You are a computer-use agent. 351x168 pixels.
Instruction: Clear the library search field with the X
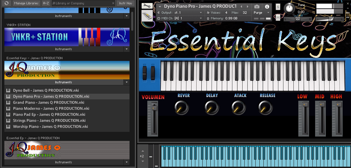click(x=113, y=3)
